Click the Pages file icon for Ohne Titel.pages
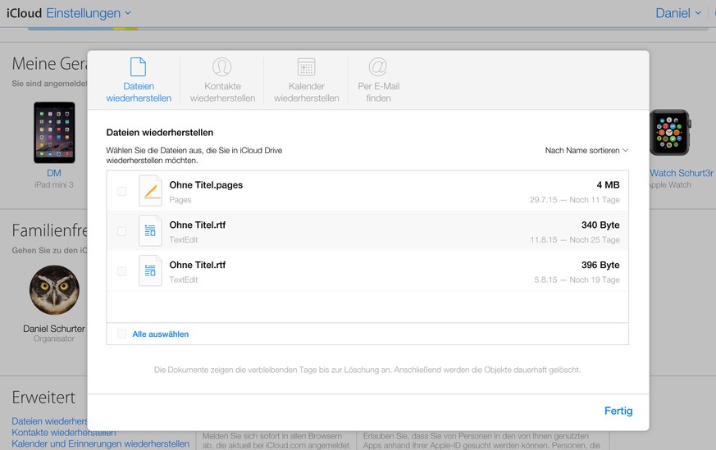The width and height of the screenshot is (716, 450). (x=150, y=191)
